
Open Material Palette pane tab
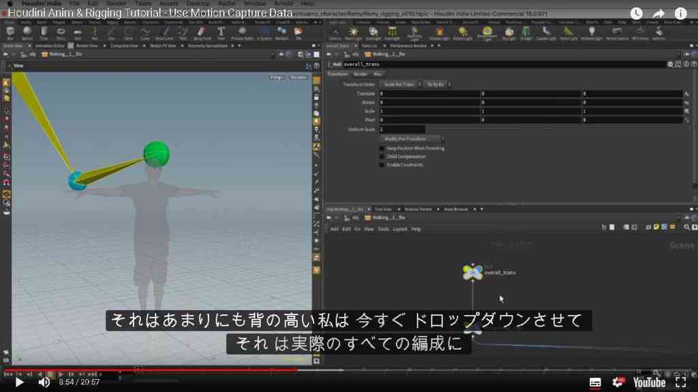click(418, 209)
